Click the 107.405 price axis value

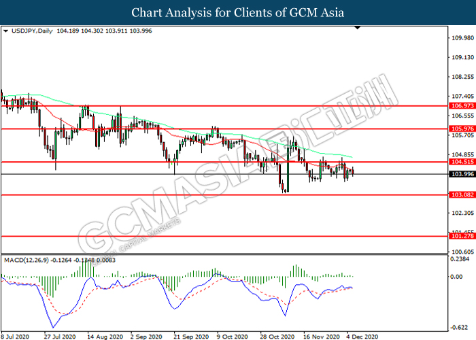coord(462,97)
